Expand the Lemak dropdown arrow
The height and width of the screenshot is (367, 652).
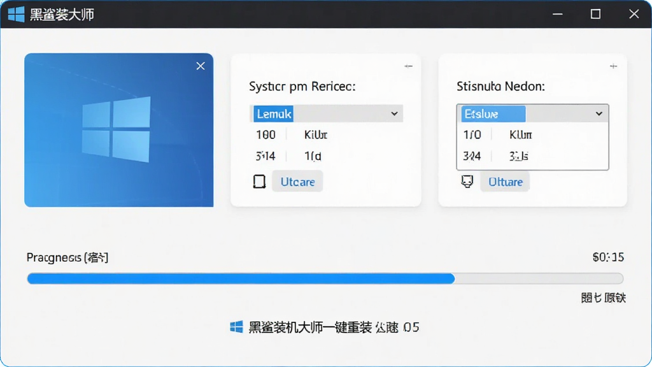click(394, 113)
